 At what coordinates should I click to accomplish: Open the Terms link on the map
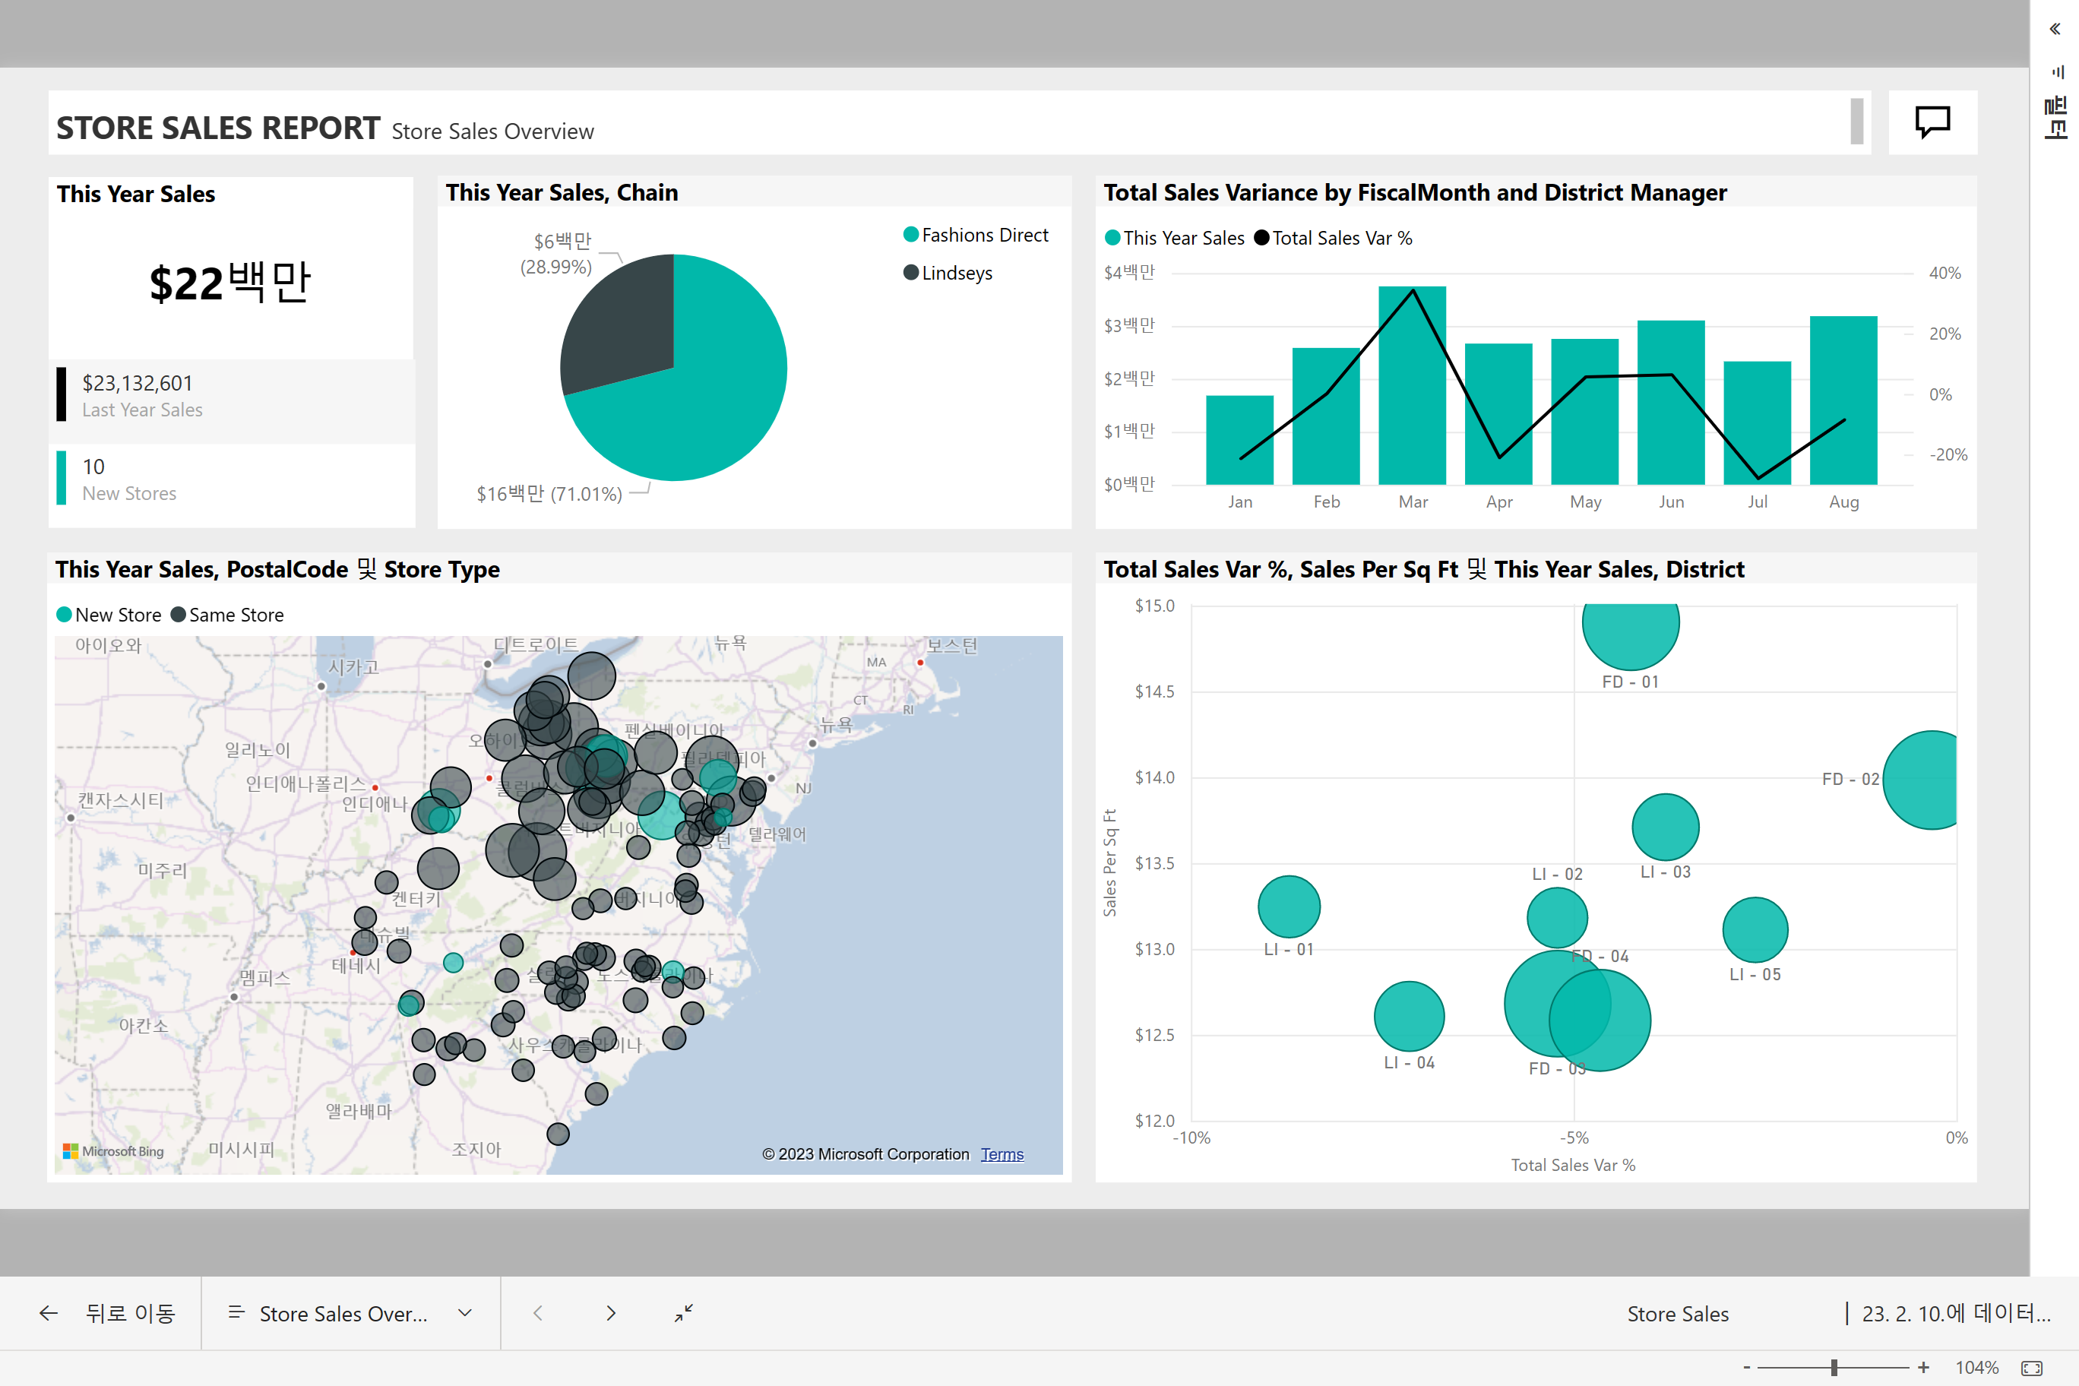1002,1154
